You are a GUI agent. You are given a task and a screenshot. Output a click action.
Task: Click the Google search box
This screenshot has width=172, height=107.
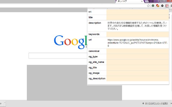click(58, 56)
